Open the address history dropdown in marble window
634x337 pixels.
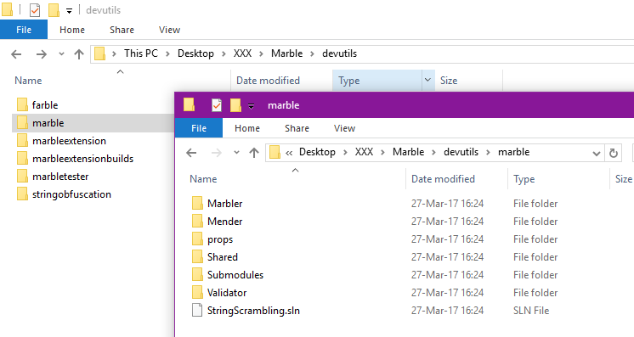596,153
